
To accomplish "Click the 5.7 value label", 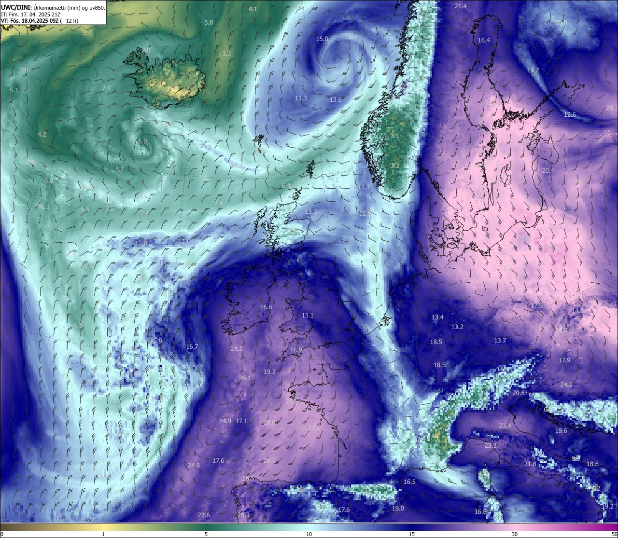I will tap(120, 169).
